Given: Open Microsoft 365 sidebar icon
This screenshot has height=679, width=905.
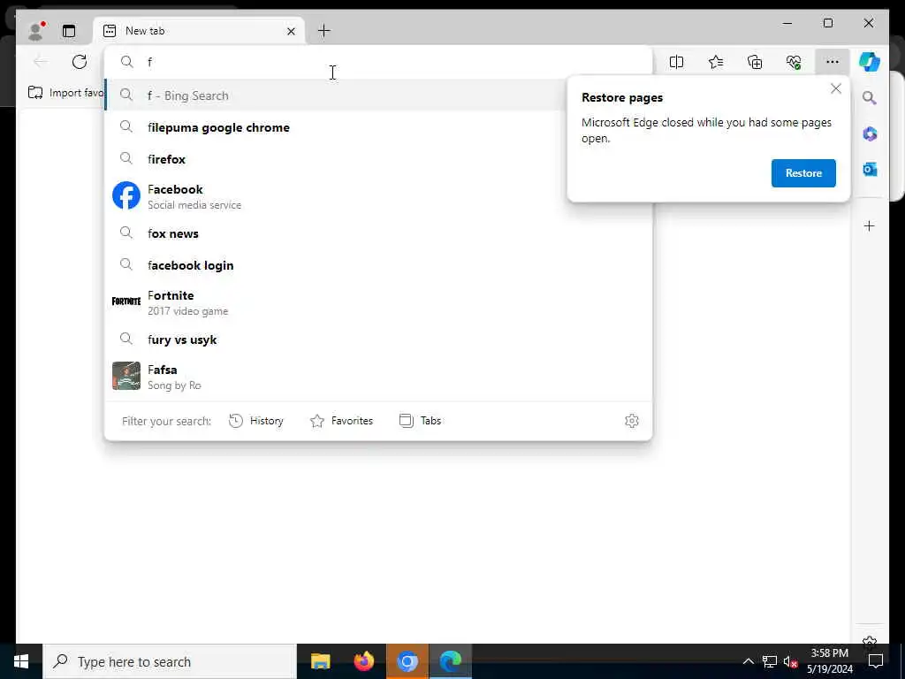Looking at the screenshot, I should click(870, 134).
